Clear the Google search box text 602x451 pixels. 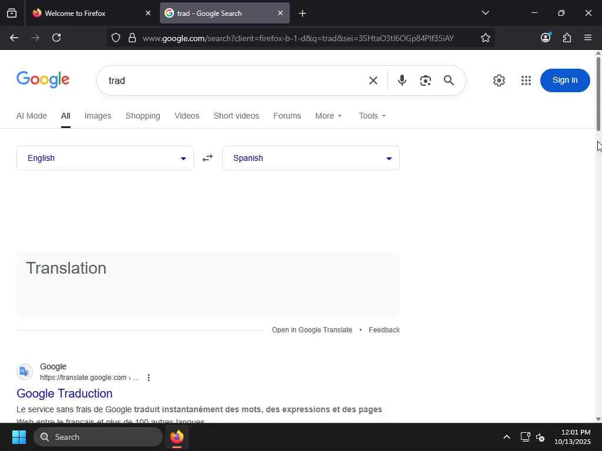coord(373,80)
